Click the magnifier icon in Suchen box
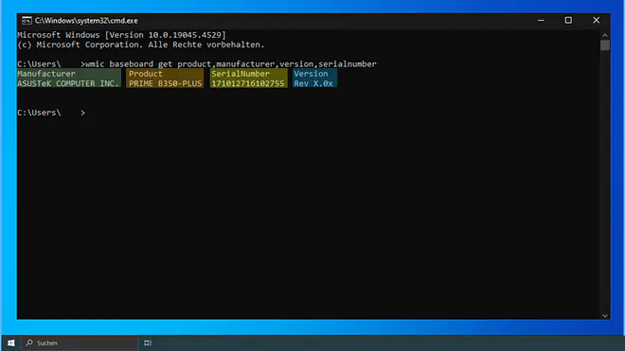625x351 pixels. (x=29, y=342)
